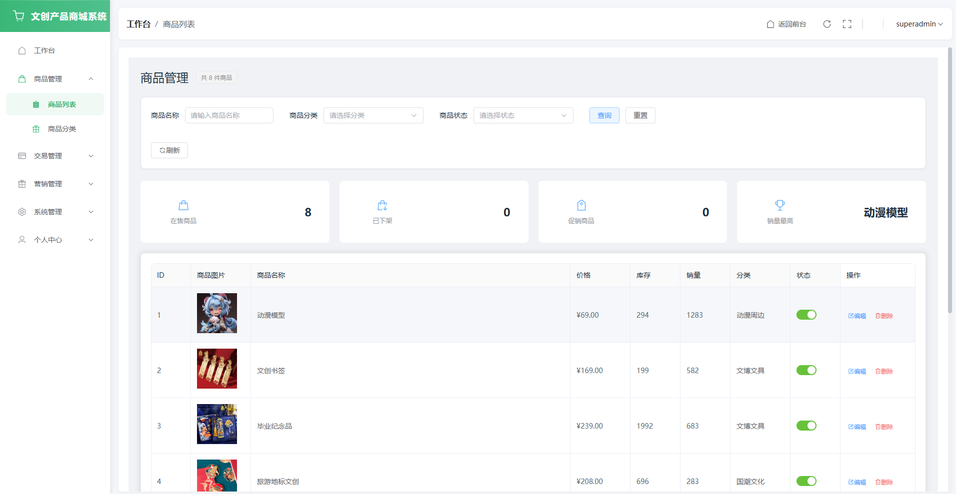Expand the superadmin user menu

919,24
